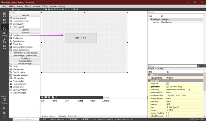Open Projects mode wrench icon
Viewport: 206px width, 121px height.
[4, 39]
